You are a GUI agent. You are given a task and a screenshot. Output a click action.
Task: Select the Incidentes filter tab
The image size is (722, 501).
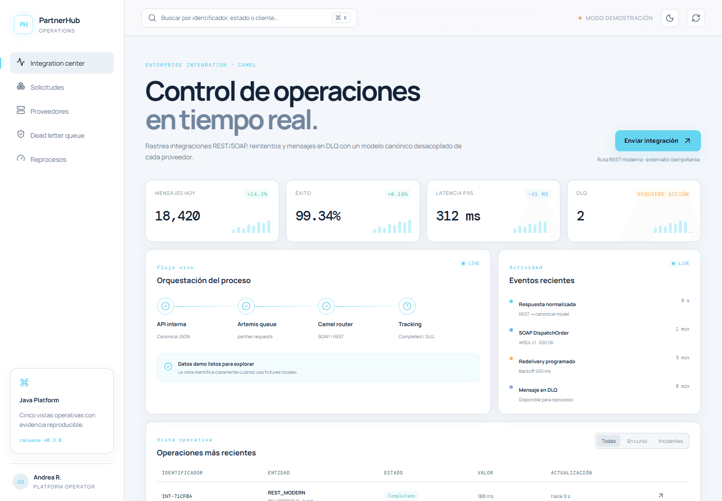point(670,441)
